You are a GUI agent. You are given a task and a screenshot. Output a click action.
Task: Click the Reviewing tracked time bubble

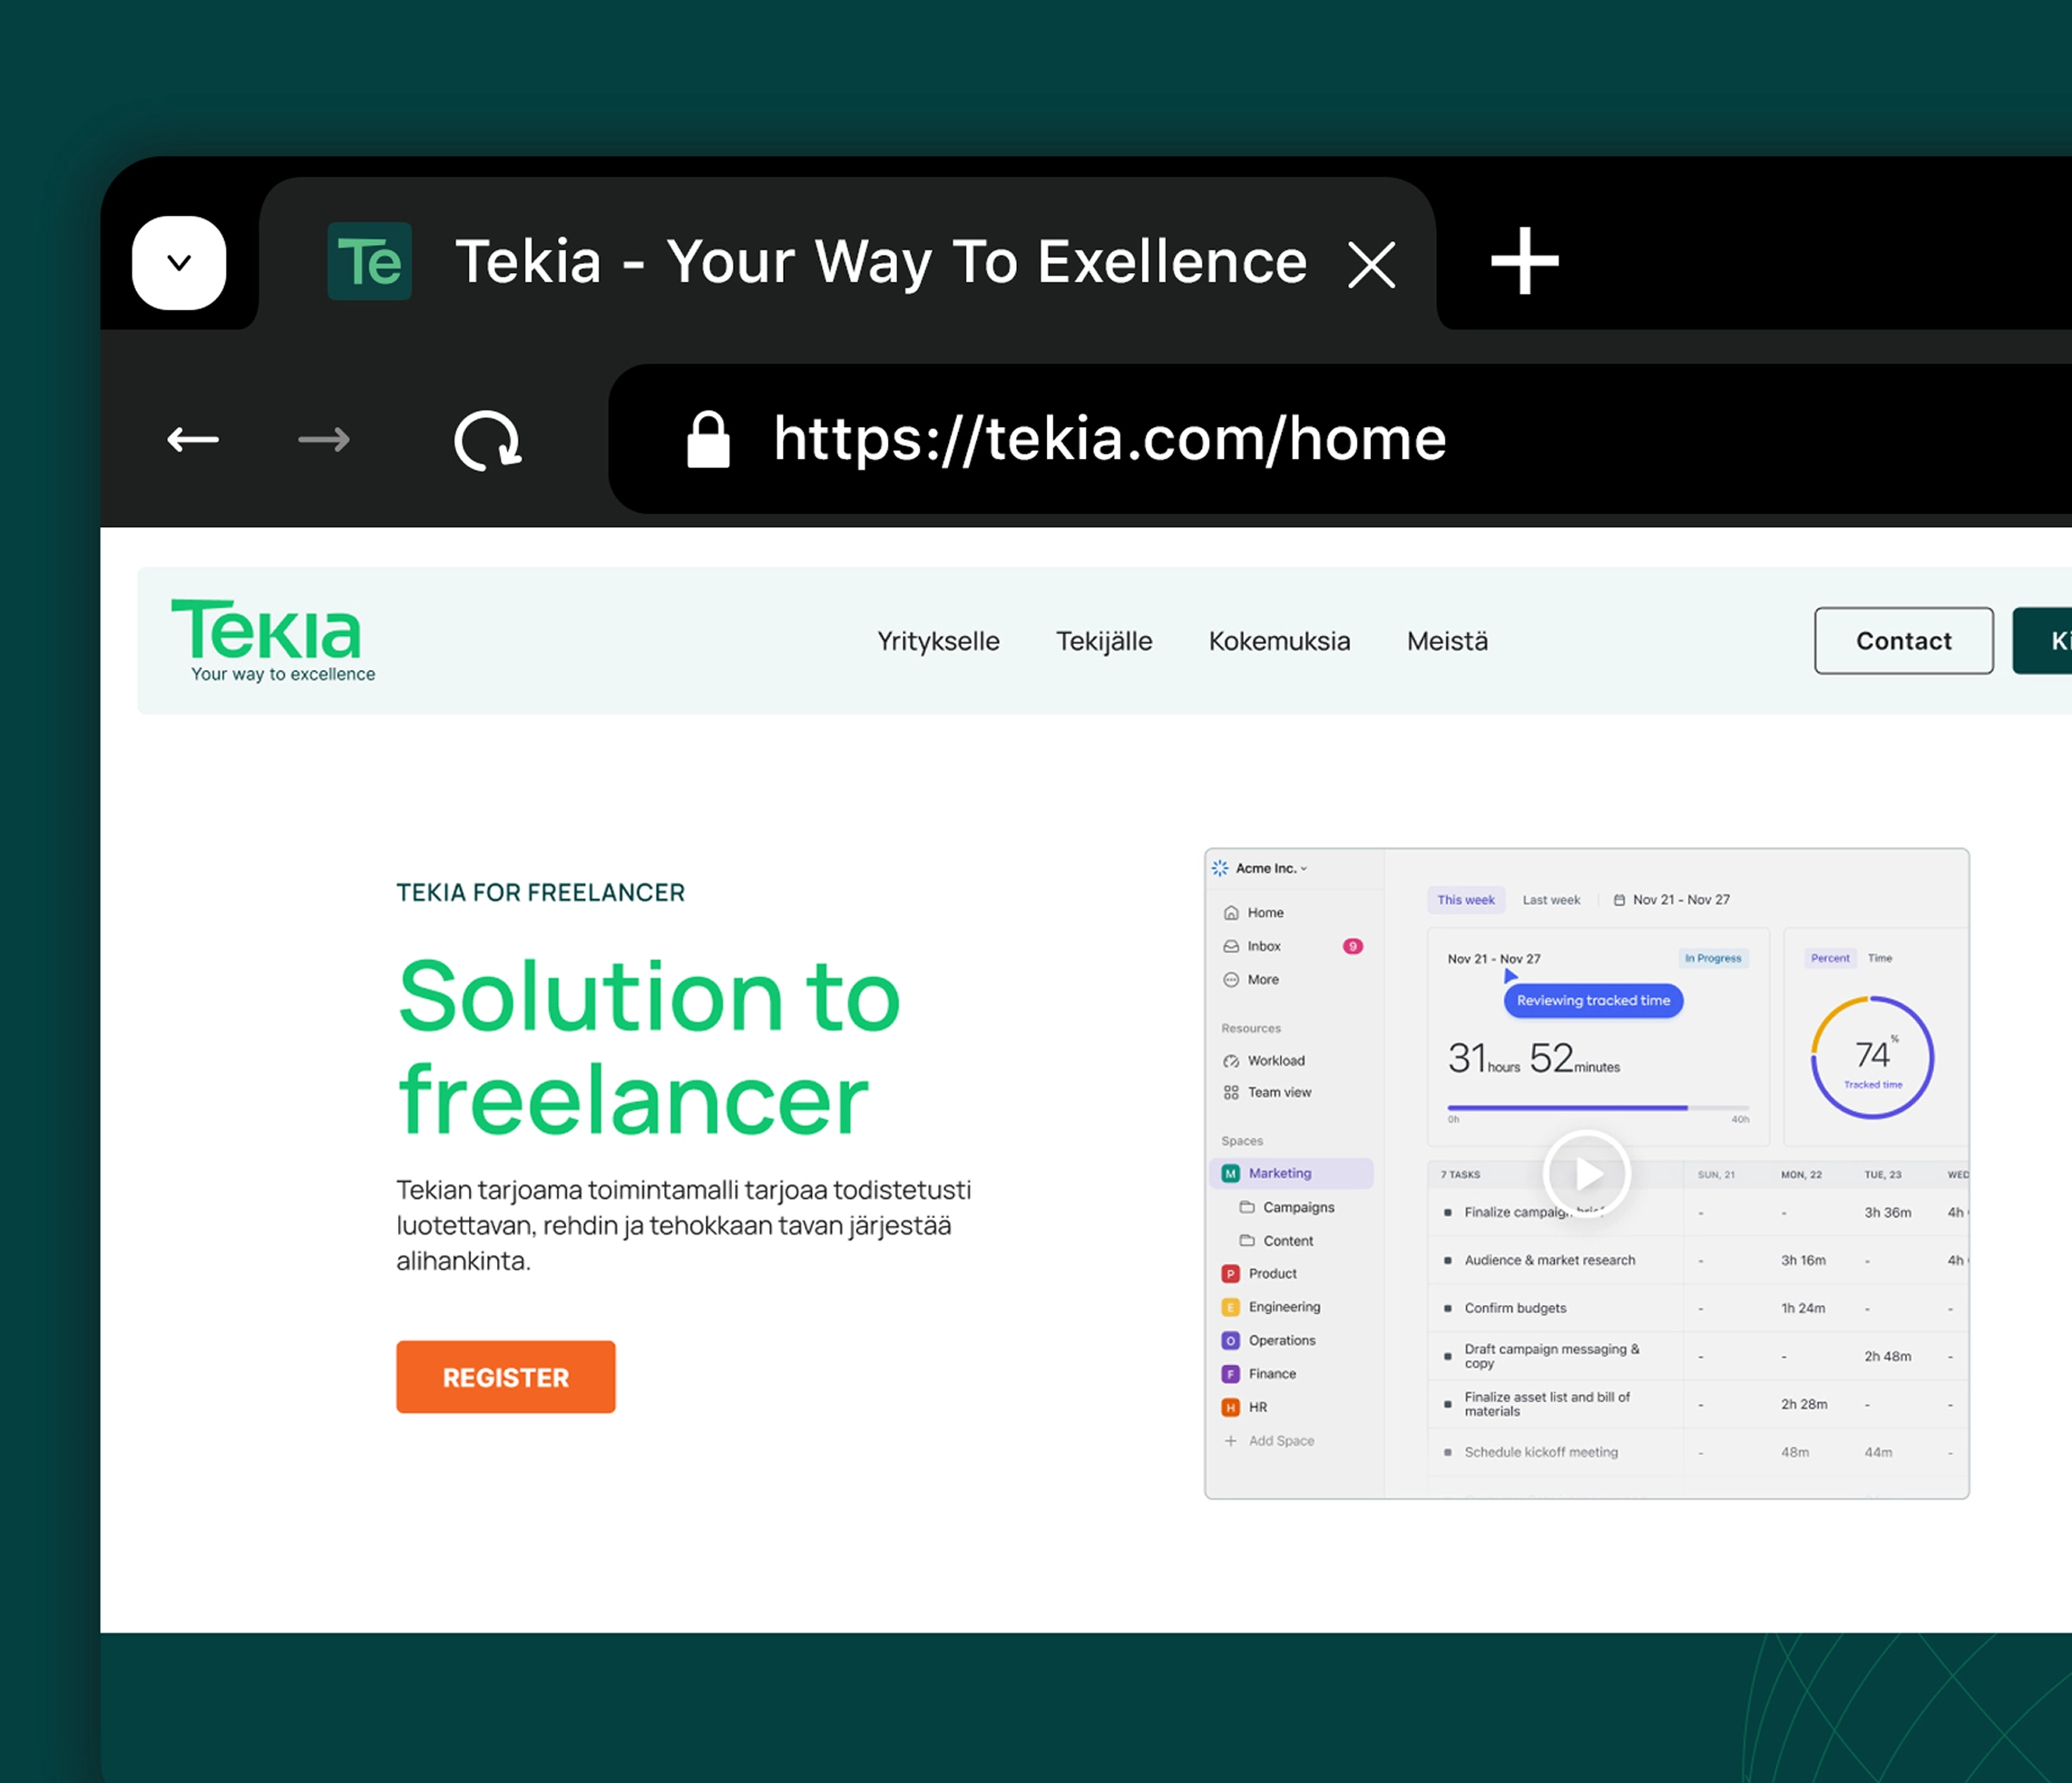(1593, 1000)
